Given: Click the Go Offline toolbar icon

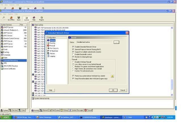Looking at the screenshot, I should coord(11,18).
